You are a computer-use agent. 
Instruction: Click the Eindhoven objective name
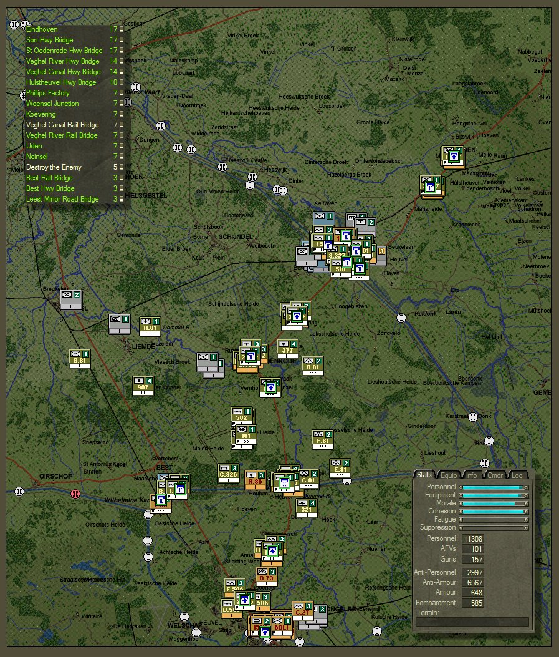(42, 29)
